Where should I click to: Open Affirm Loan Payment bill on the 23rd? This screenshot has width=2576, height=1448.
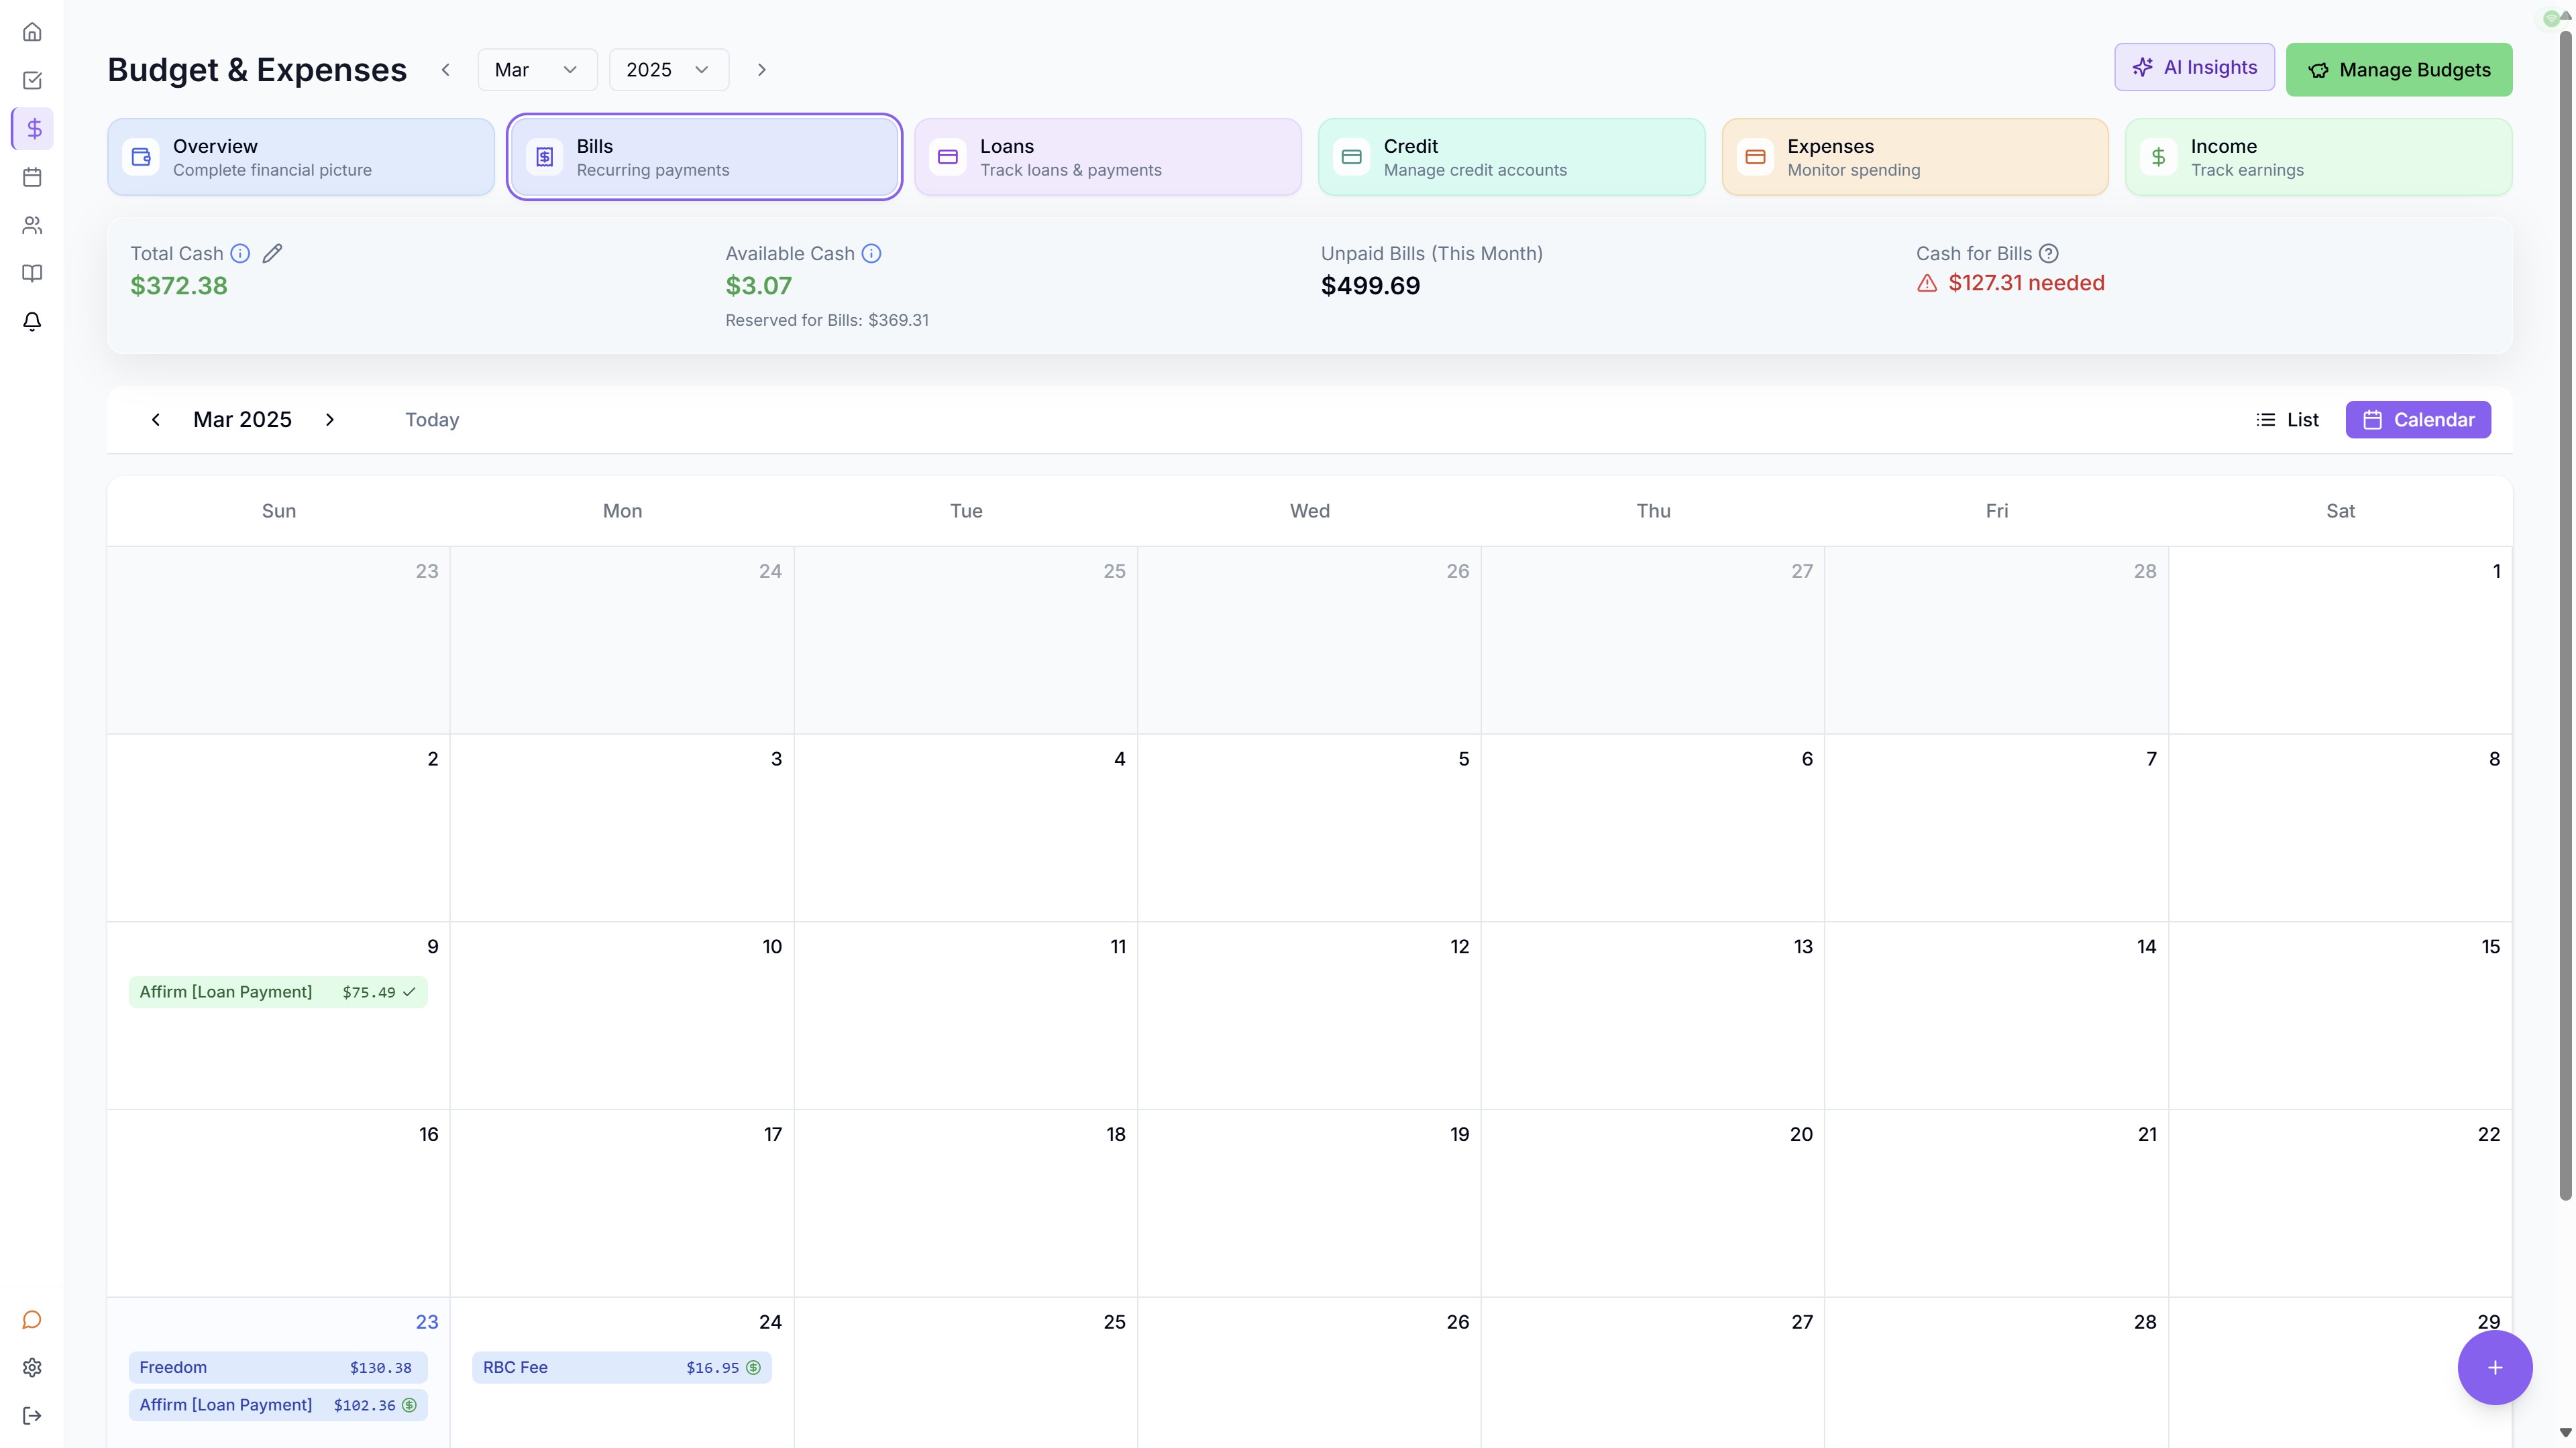point(278,1405)
